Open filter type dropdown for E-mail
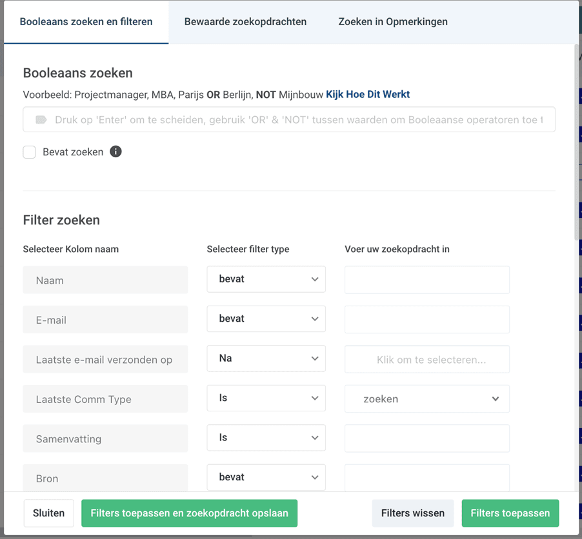 click(266, 318)
